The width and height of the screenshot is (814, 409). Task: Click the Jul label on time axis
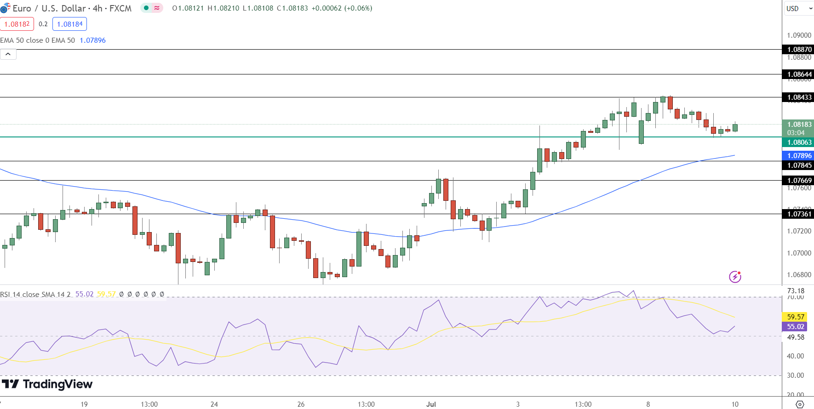431,404
